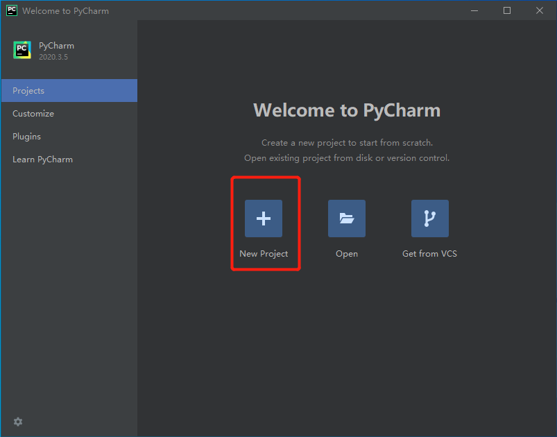Click "Create a new project" description text
This screenshot has width=557, height=437.
click(347, 143)
